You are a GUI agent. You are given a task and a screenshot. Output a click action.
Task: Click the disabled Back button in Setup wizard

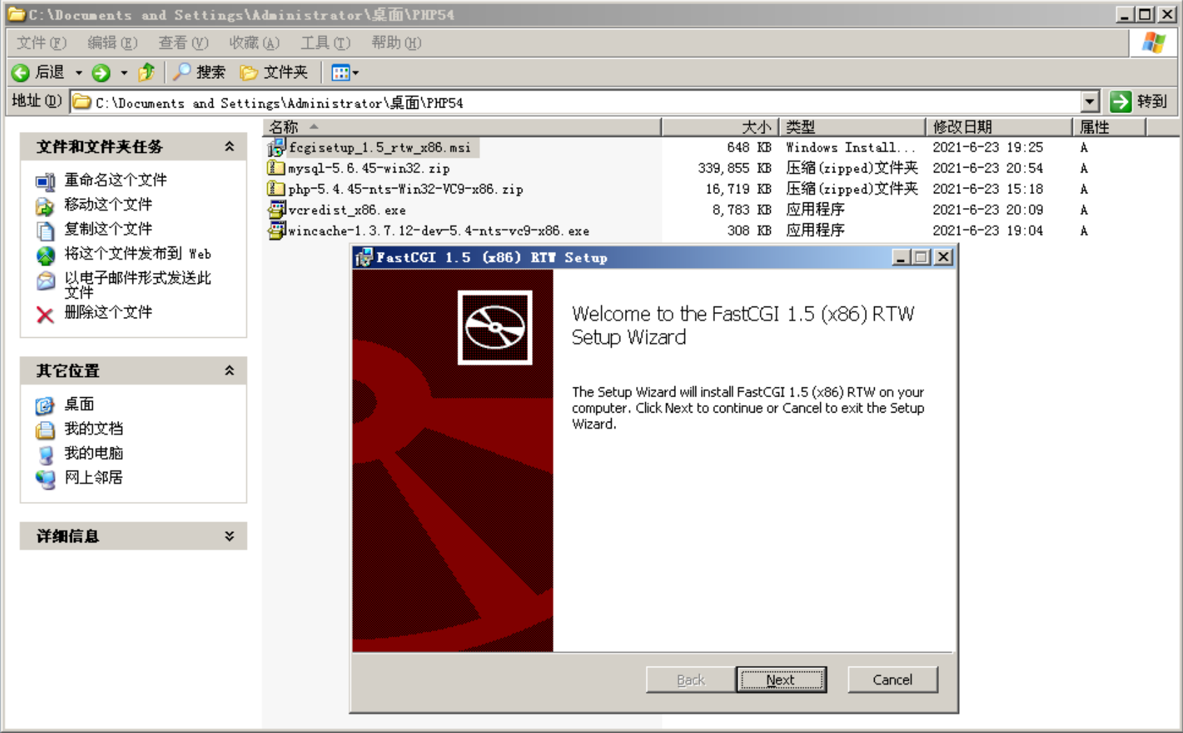point(691,679)
